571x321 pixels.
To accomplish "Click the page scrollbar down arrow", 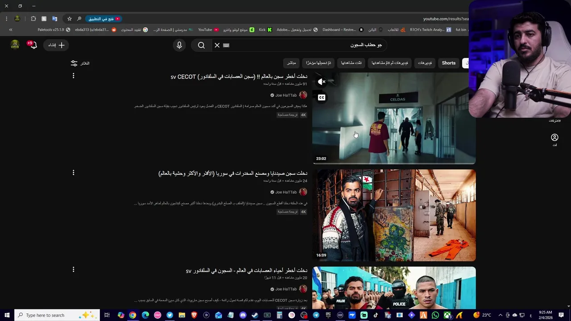I will 568,306.
